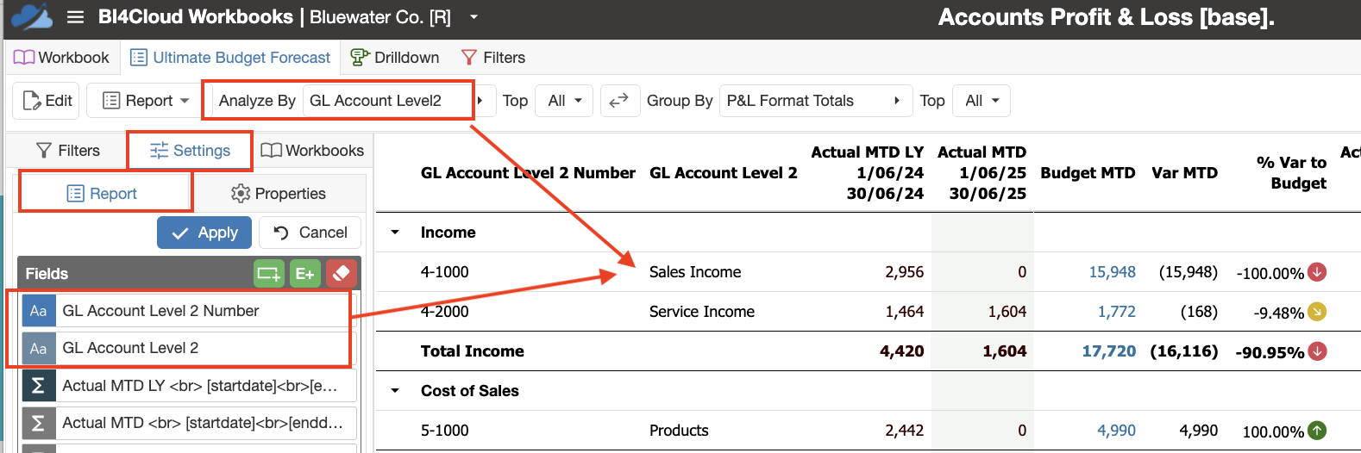1361x453 pixels.
Task: Click the green add field icon
Action: (x=269, y=274)
